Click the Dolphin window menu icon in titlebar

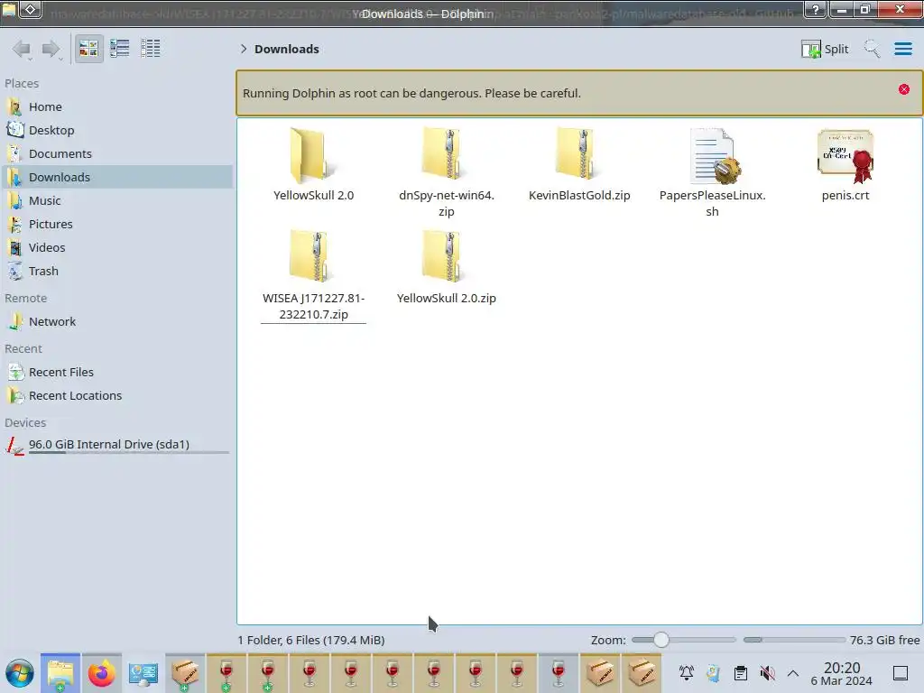click(9, 9)
